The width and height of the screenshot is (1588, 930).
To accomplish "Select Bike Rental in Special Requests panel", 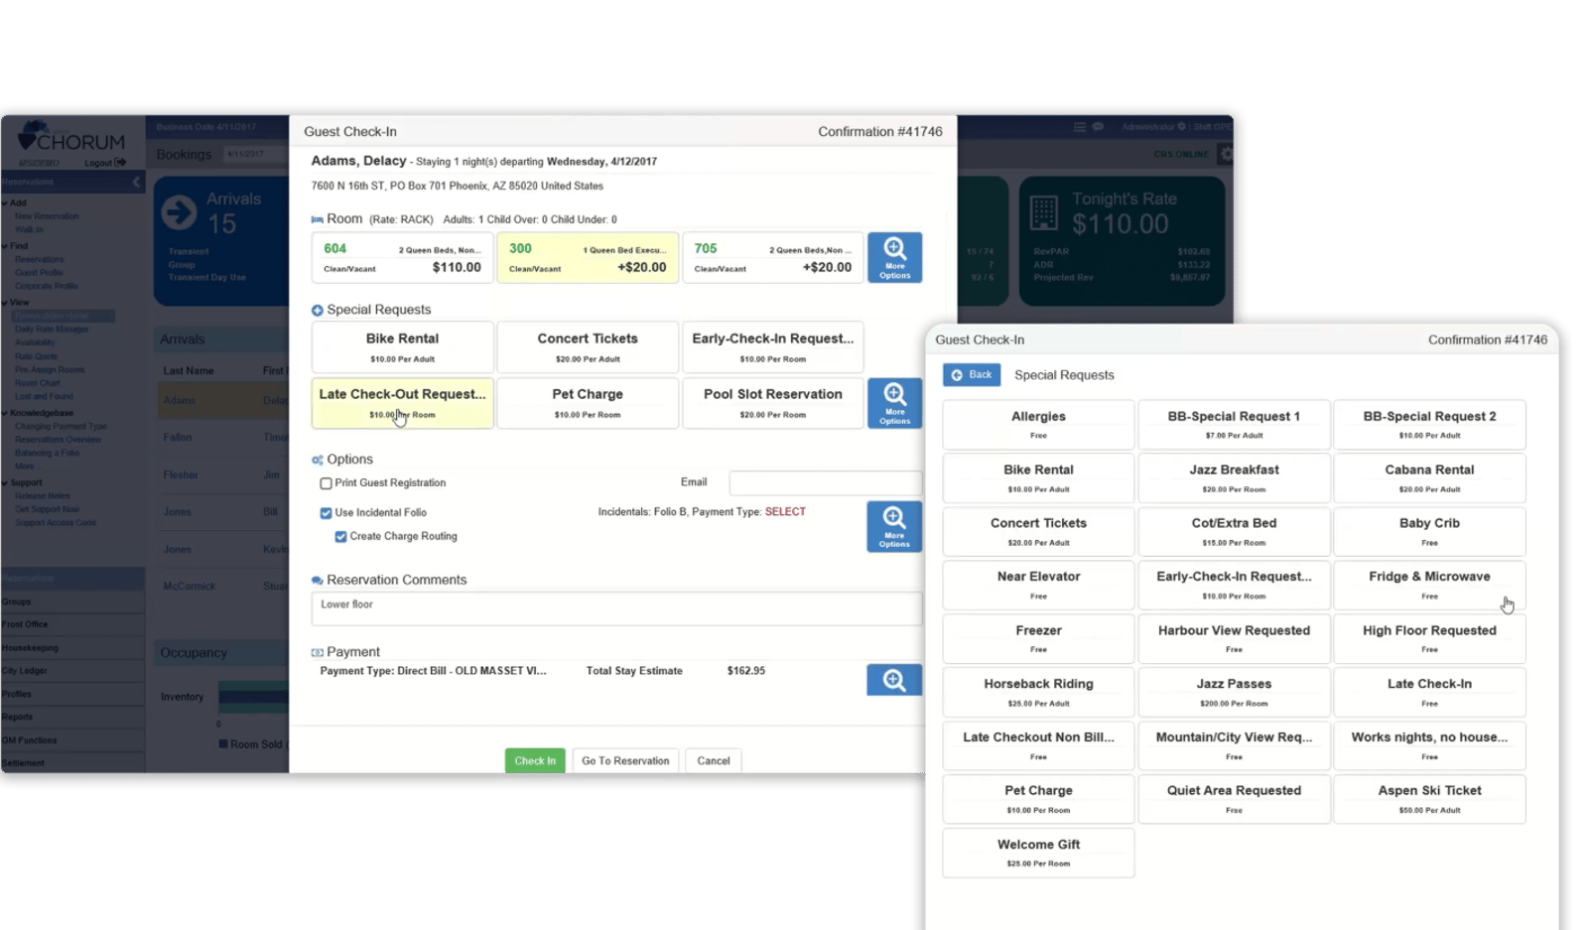I will point(1038,478).
